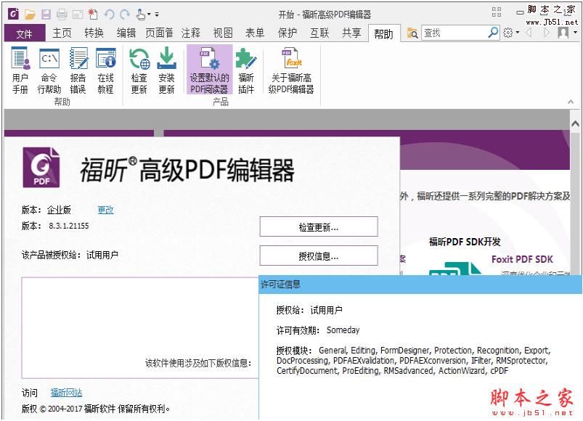Switch to the 转换 tab
Image resolution: width=583 pixels, height=421 pixels.
(x=94, y=33)
